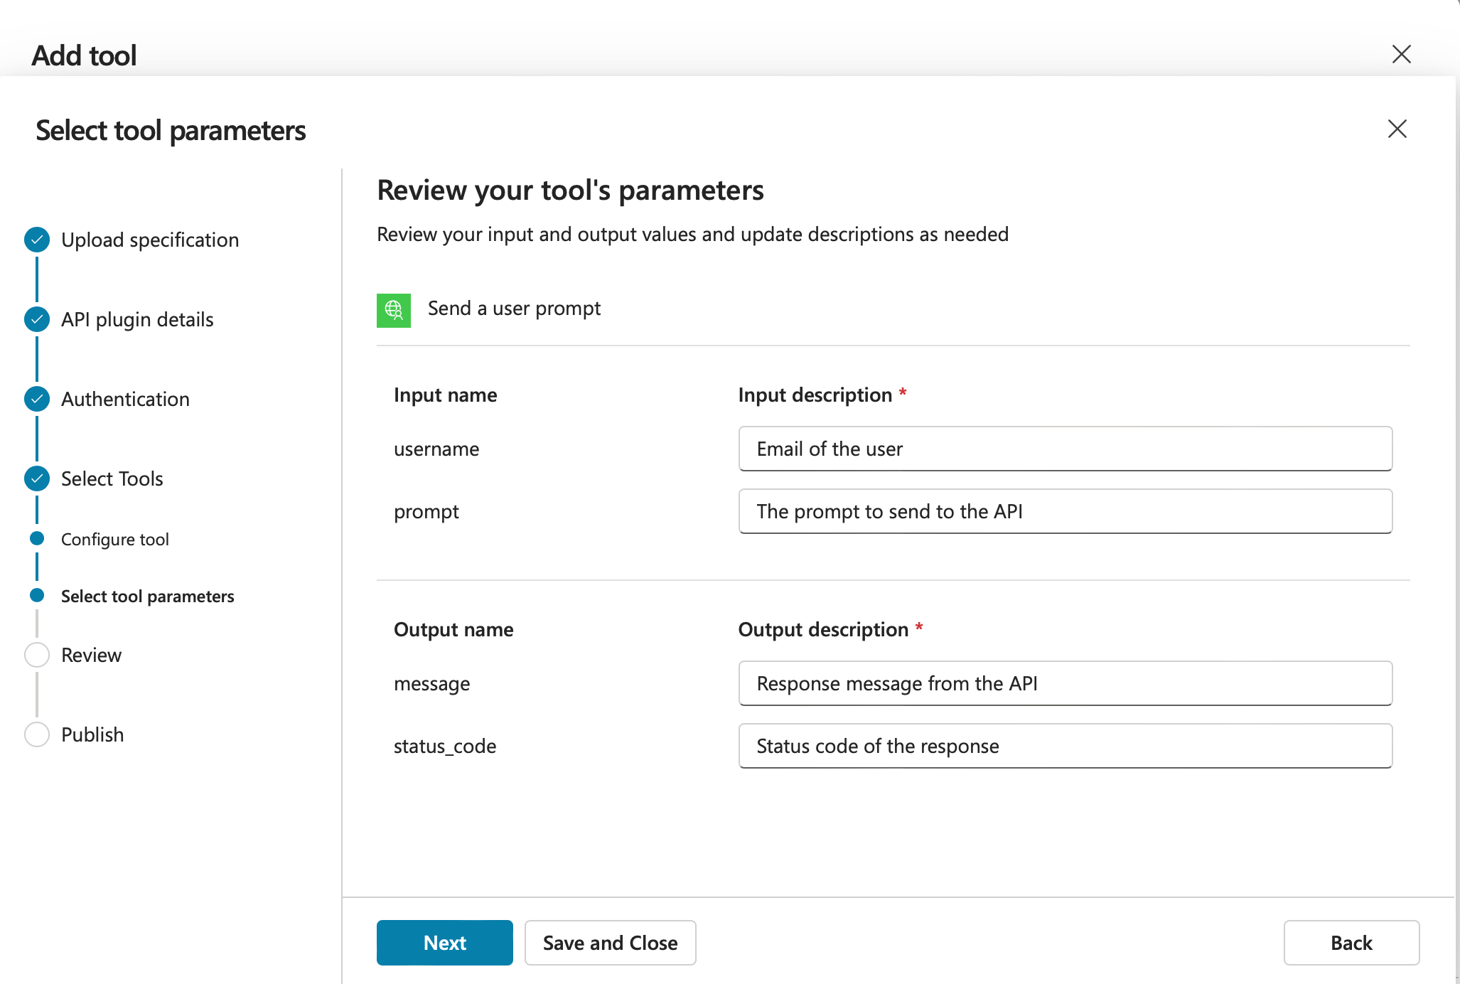Click Save and Close
The height and width of the screenshot is (984, 1460).
[x=610, y=943]
